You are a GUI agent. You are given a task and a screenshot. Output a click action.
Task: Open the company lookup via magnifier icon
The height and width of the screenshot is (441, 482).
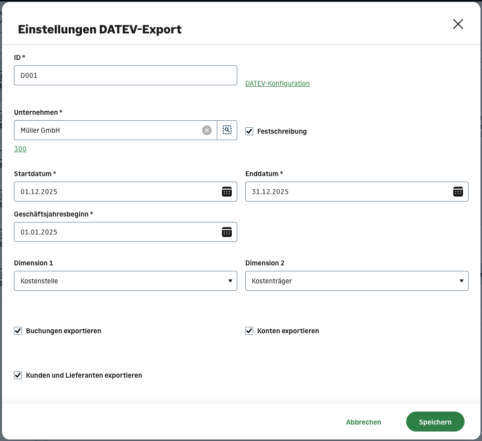[x=227, y=130]
